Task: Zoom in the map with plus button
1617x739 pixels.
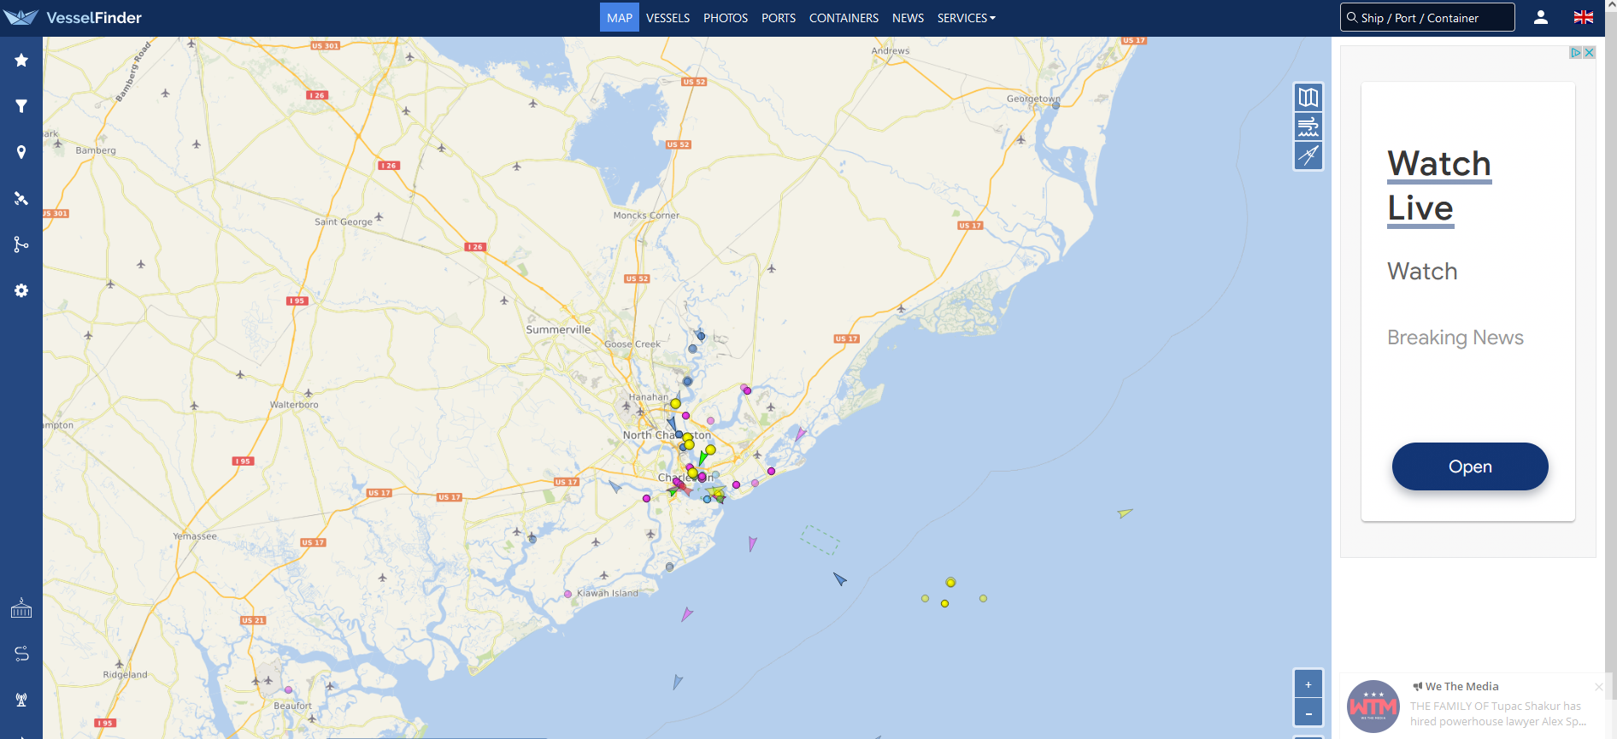Action: tap(1308, 684)
